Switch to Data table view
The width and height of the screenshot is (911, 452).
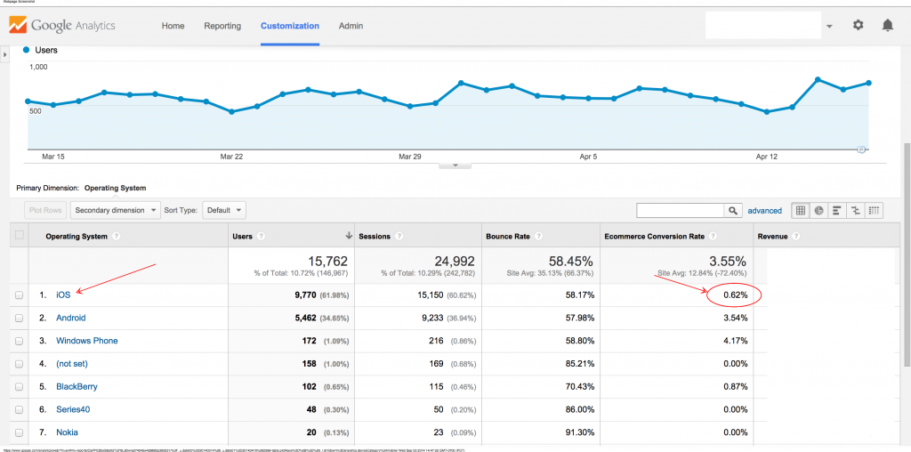pyautogui.click(x=801, y=211)
